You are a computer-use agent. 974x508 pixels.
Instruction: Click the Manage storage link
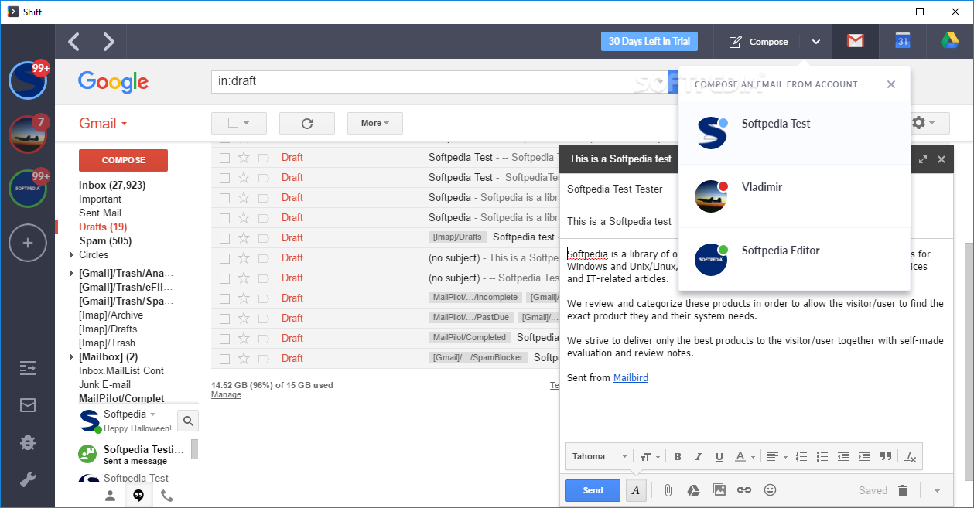pyautogui.click(x=226, y=394)
